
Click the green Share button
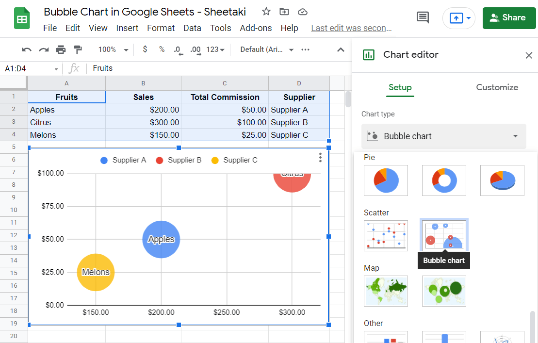[x=509, y=18]
